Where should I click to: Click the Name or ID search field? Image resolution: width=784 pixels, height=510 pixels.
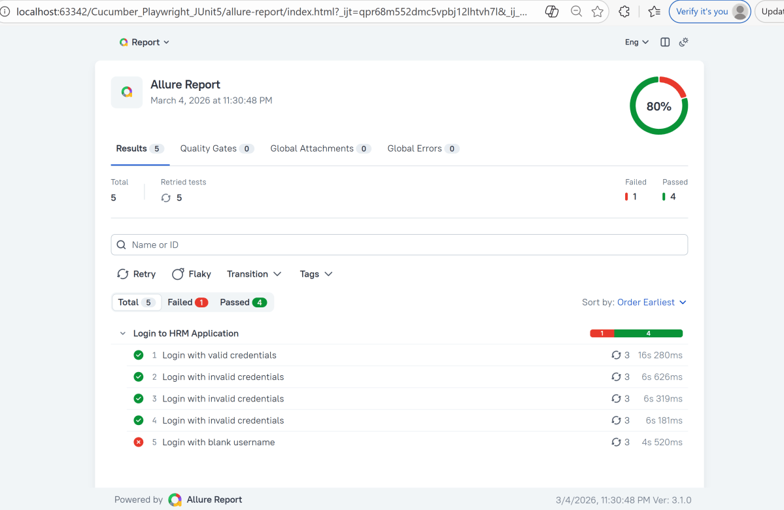pyautogui.click(x=399, y=245)
